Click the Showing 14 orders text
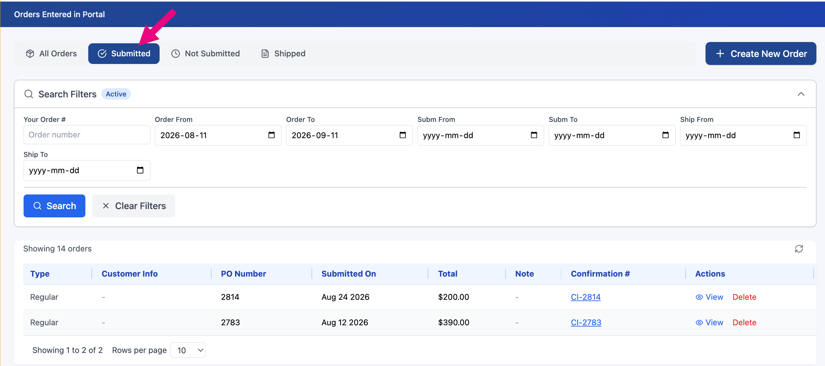The width and height of the screenshot is (825, 366). pos(57,249)
